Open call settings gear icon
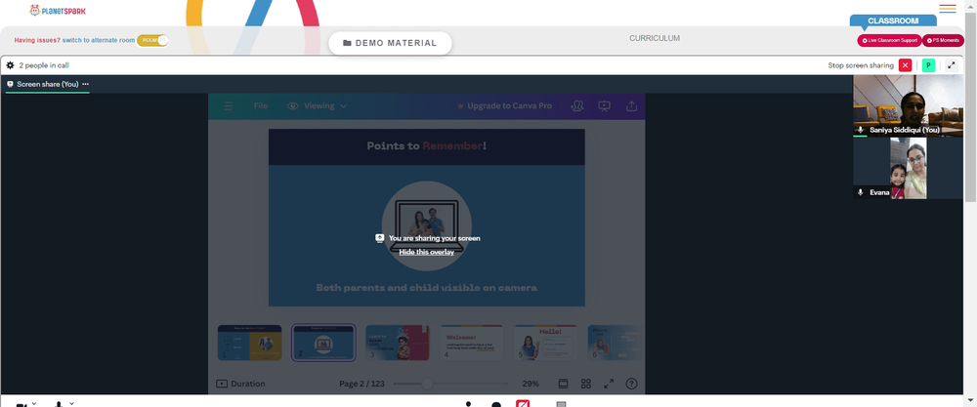The width and height of the screenshot is (977, 407). (10, 65)
